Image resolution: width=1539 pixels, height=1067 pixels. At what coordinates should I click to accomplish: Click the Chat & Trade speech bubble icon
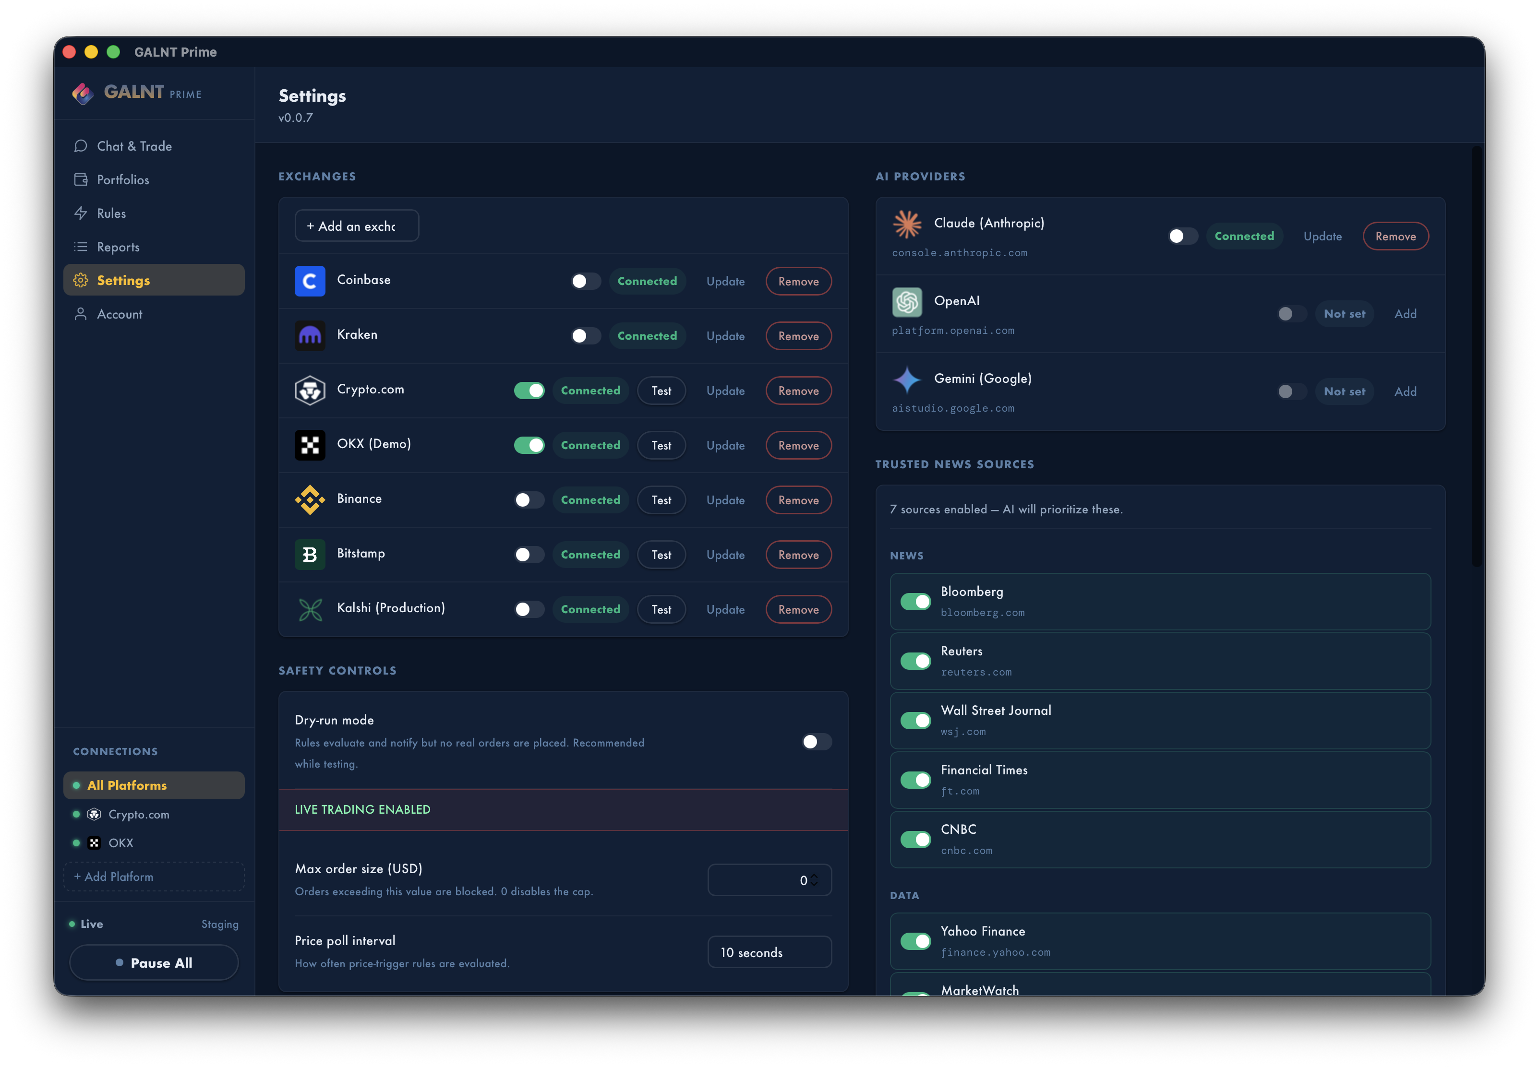pyautogui.click(x=81, y=146)
